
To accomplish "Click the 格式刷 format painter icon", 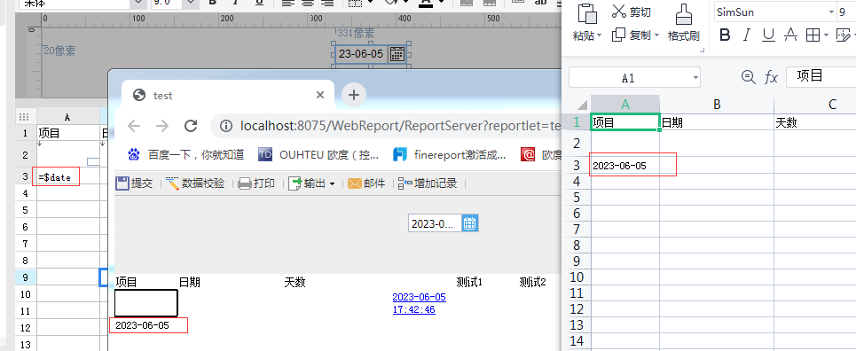I will tap(684, 14).
